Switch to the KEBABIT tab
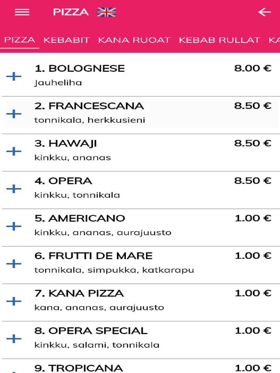 coord(66,40)
